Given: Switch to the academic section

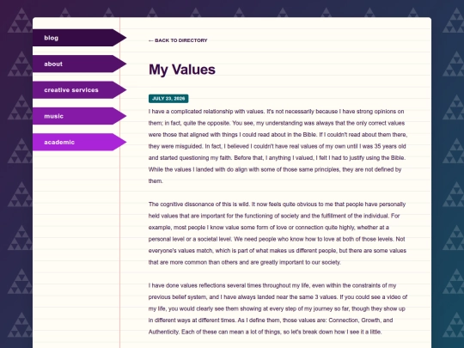Looking at the screenshot, I should pos(79,142).
